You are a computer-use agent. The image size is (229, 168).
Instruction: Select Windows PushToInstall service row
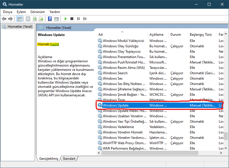[160, 62]
